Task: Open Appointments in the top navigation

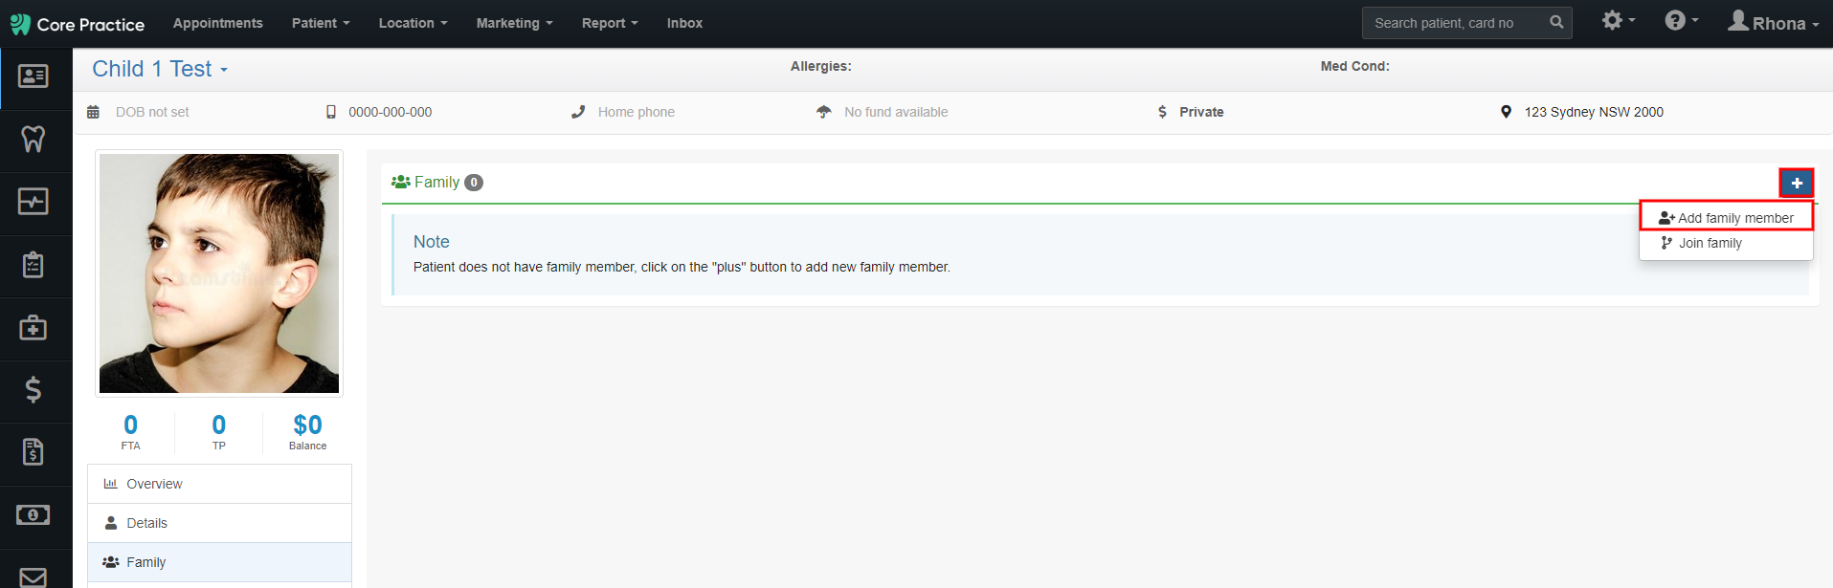Action: (x=217, y=23)
